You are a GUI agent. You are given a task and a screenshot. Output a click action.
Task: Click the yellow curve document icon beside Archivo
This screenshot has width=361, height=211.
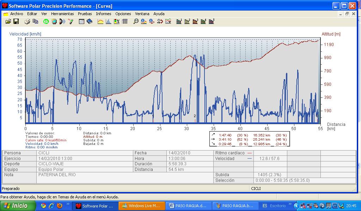pos(6,14)
